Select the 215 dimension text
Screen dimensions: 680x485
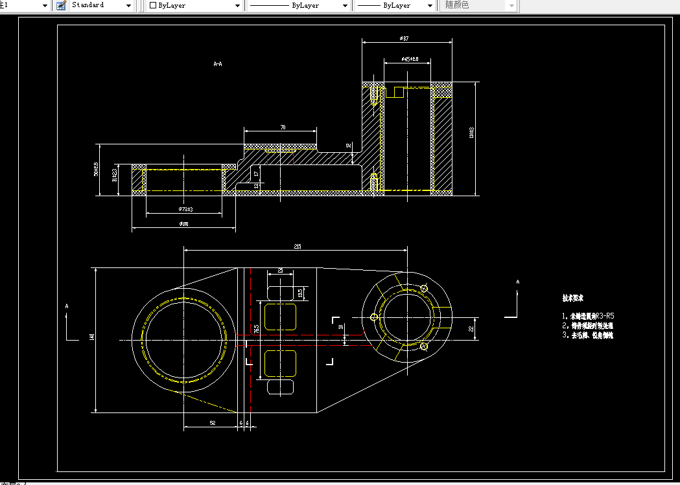[x=297, y=247]
